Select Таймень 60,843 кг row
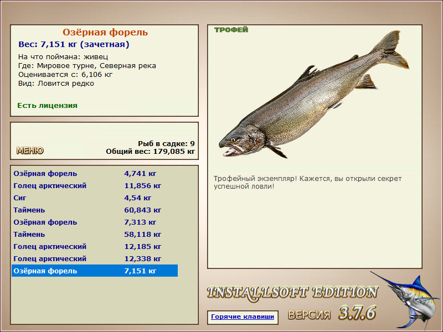 click(95, 210)
